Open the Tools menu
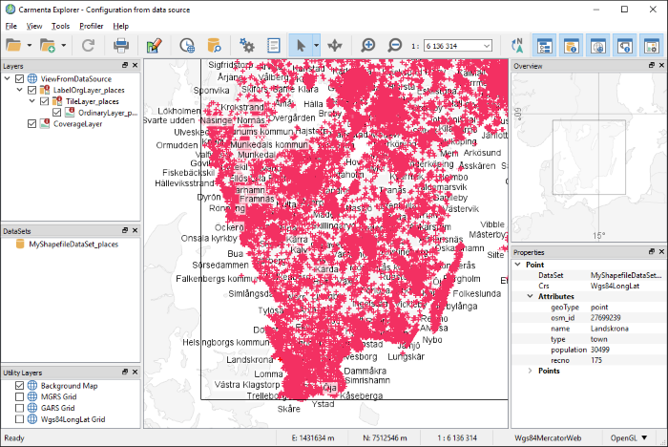 click(61, 26)
